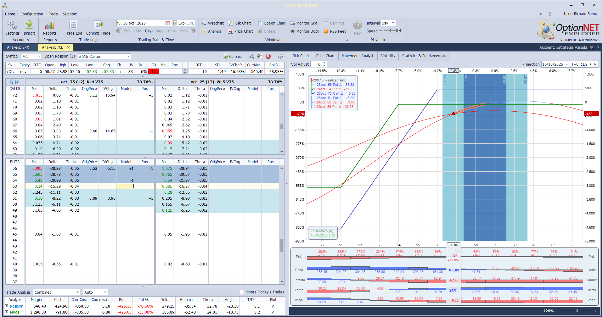Open the Option Chain window

click(272, 23)
